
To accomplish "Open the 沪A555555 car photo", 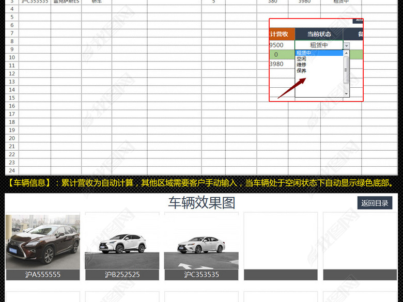I will coord(43,242).
